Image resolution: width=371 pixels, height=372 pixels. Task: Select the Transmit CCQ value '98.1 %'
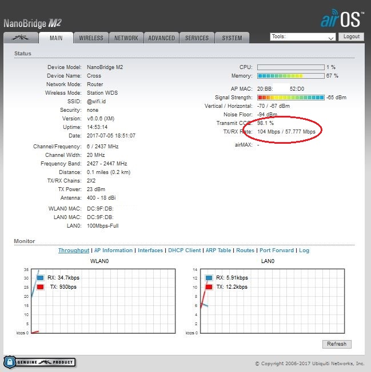click(265, 123)
